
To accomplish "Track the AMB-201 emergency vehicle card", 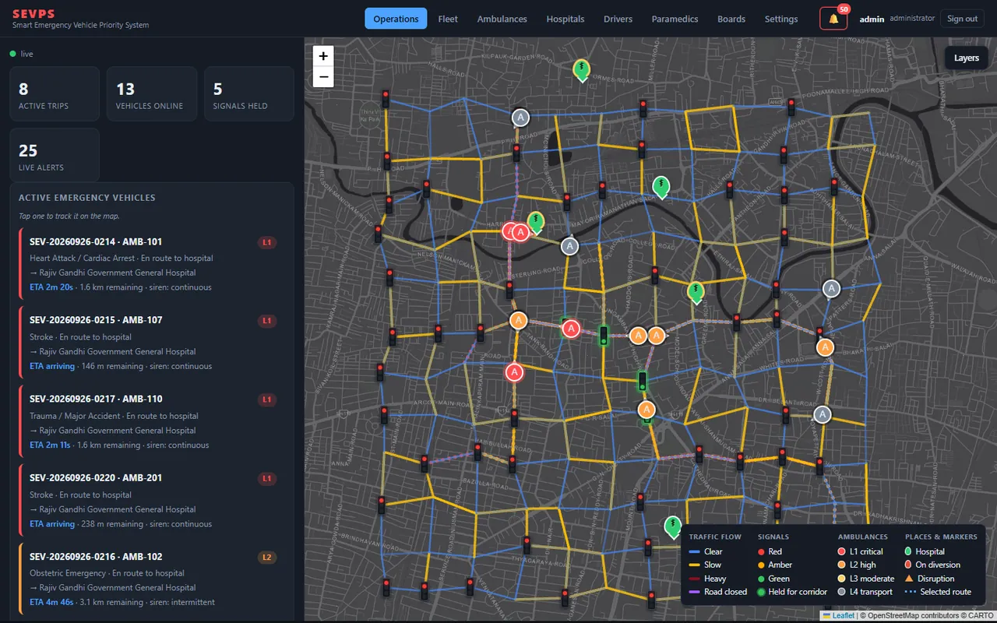I will [x=153, y=501].
